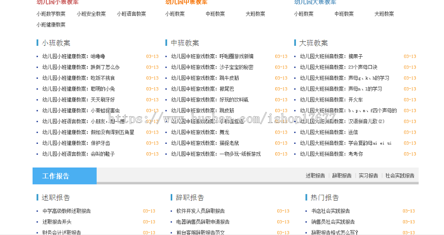The width and height of the screenshot is (444, 235).
Task: Open article 大班拼音教案：汉语拼音儿歌(2)
Action: [x=342, y=121]
